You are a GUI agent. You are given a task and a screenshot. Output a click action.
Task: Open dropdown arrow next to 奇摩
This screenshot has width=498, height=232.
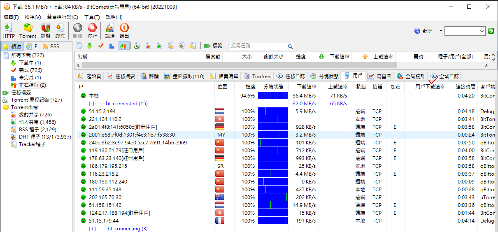click(441, 31)
